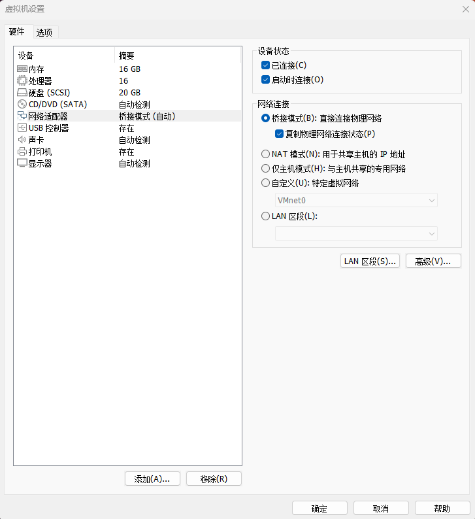This screenshot has width=475, height=519.
Task: Switch to the 硬件 tab
Action: (x=17, y=32)
